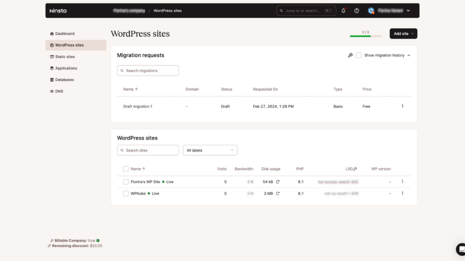Image resolution: width=465 pixels, height=261 pixels.
Task: Click the WordPress icon in the sidebar
Action: click(x=52, y=45)
